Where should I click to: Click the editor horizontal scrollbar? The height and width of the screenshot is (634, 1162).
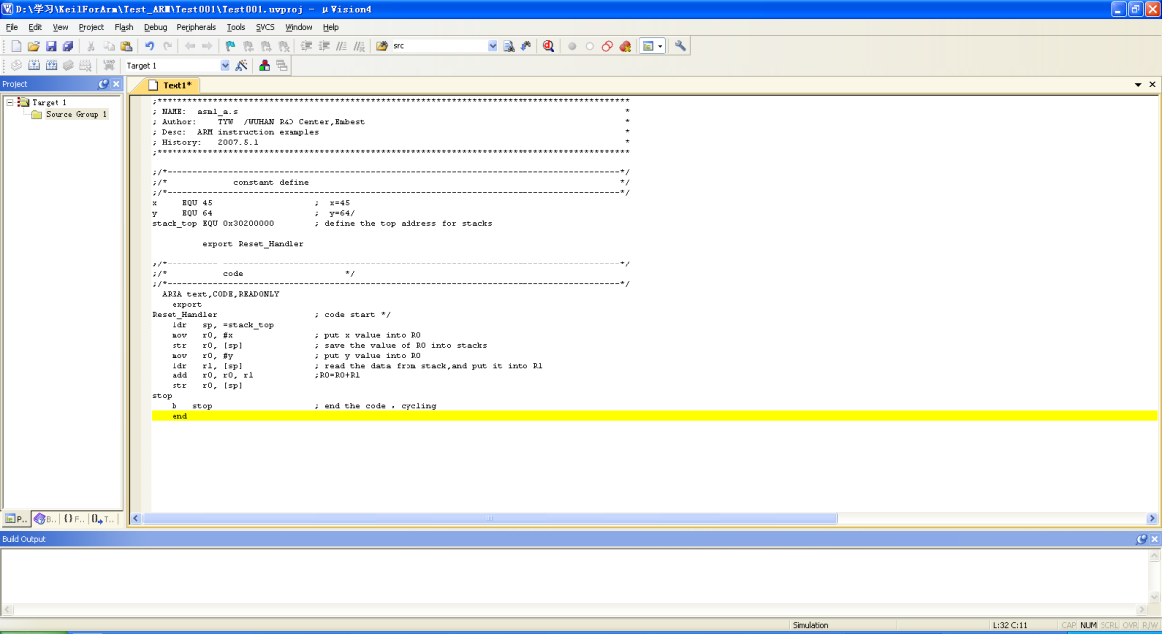(490, 519)
